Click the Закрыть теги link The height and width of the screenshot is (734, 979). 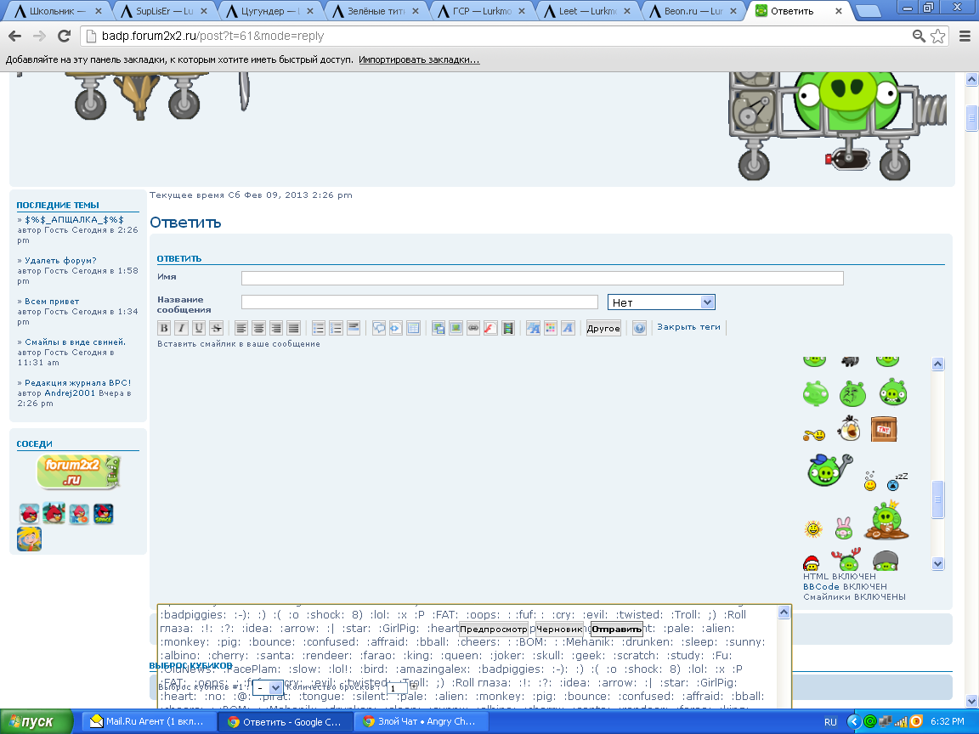click(x=688, y=327)
